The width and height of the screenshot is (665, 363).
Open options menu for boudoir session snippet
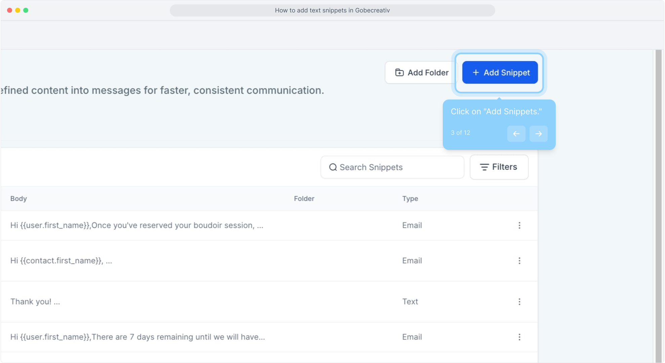pyautogui.click(x=519, y=226)
